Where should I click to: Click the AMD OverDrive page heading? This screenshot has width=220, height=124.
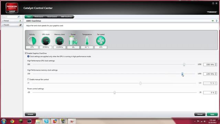[34, 21]
